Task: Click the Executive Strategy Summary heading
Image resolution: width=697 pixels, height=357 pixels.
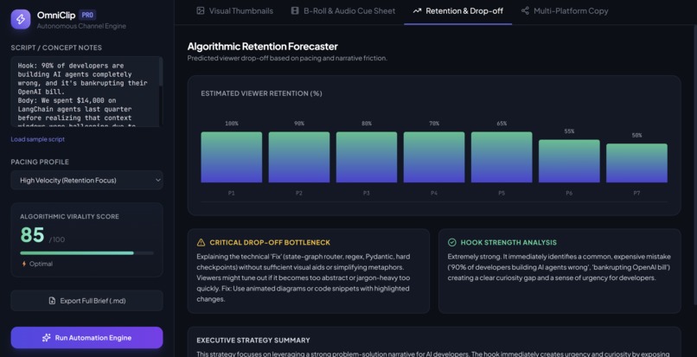Action: [253, 340]
